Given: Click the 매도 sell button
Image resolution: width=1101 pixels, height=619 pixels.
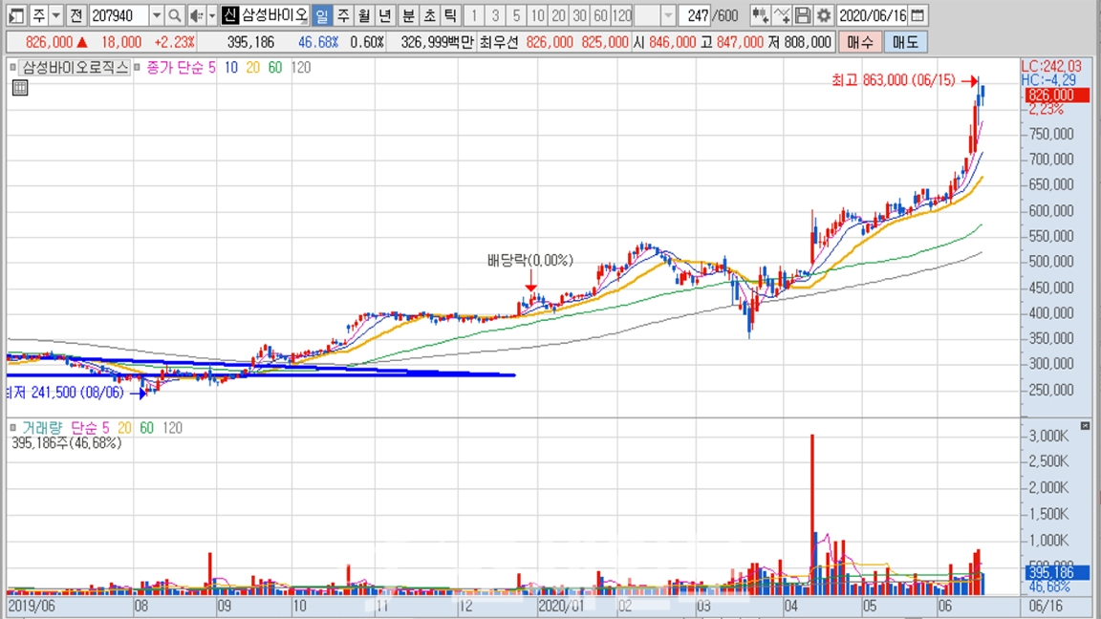Looking at the screenshot, I should point(904,42).
